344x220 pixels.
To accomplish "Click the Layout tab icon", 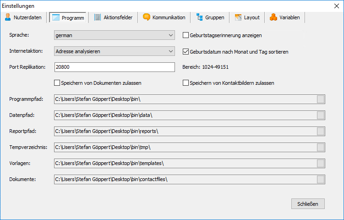I will point(238,17).
